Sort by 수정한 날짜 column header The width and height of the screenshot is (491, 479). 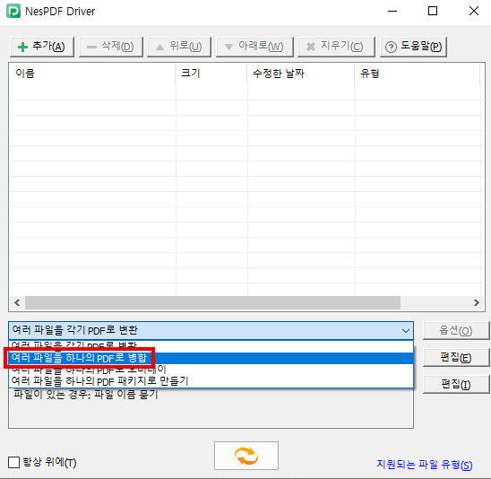tap(301, 74)
